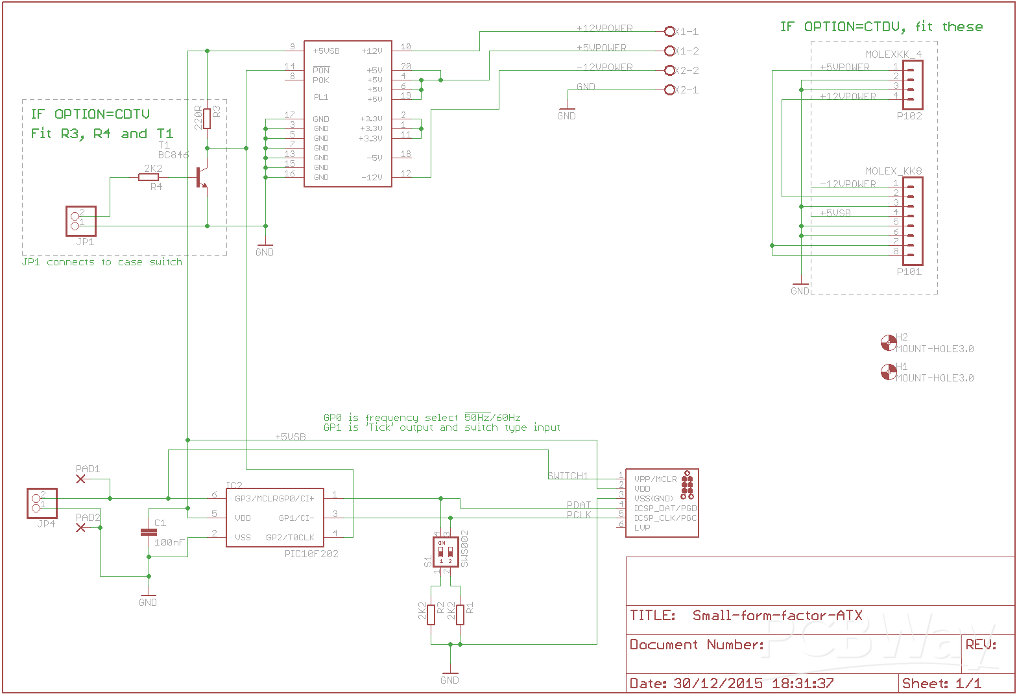Click the 'Sheet: 1/1' field
1017x696 pixels.
click(942, 683)
